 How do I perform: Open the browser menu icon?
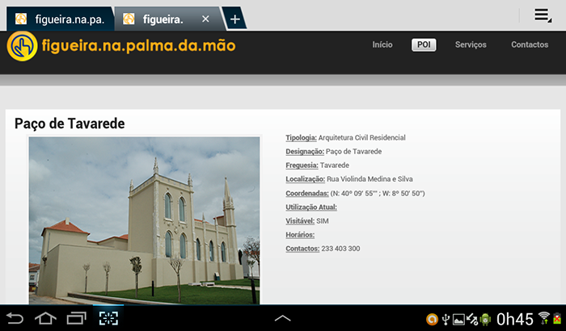[x=543, y=15]
